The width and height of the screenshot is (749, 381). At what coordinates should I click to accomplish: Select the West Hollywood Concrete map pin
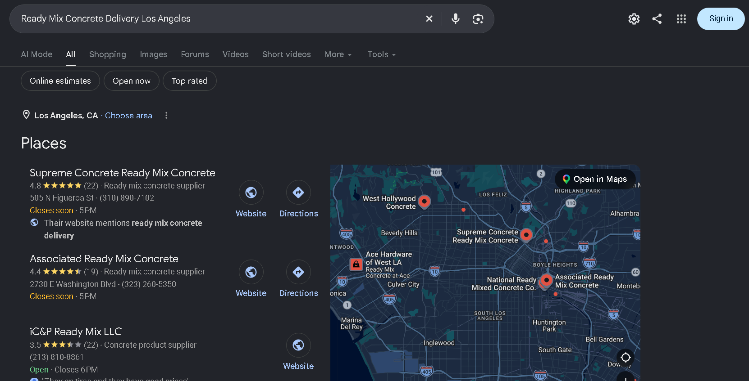(424, 201)
